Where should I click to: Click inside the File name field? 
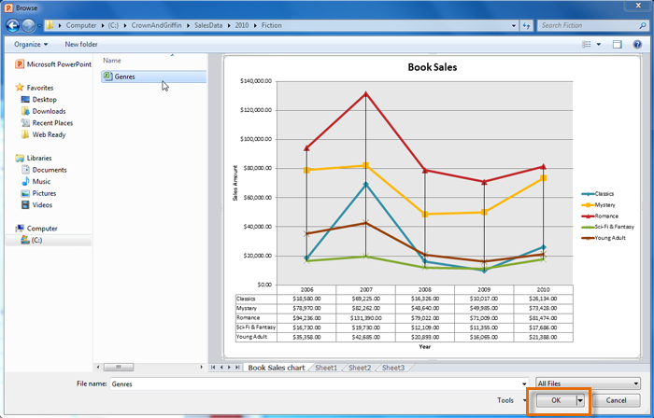pyautogui.click(x=318, y=383)
